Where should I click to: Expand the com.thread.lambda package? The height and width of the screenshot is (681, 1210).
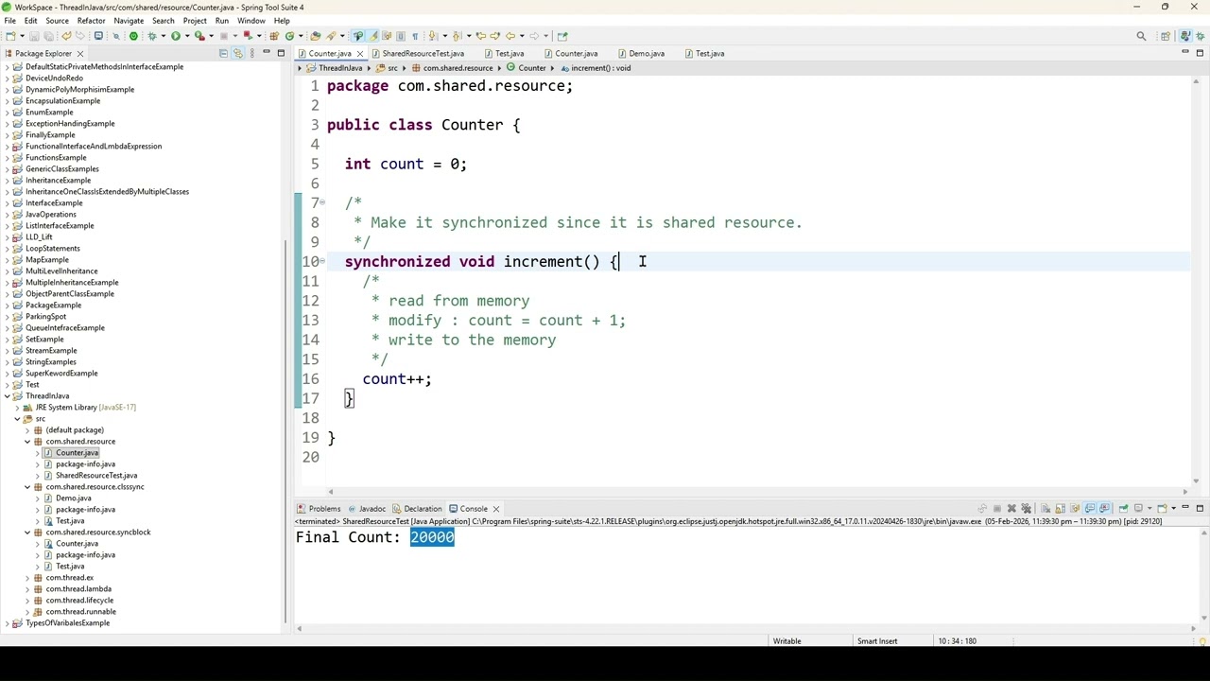click(x=27, y=589)
